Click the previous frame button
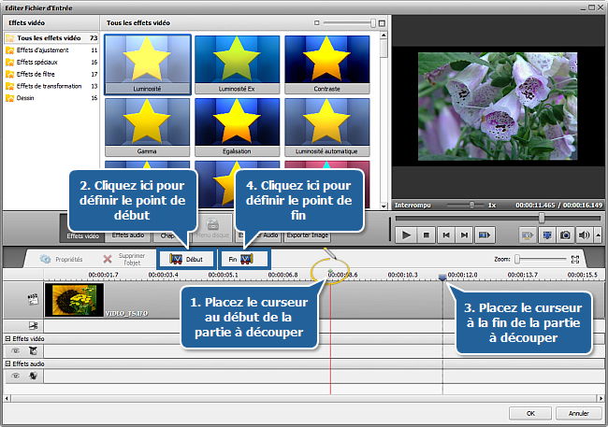Screen dimensions: 608x427 click(444, 235)
